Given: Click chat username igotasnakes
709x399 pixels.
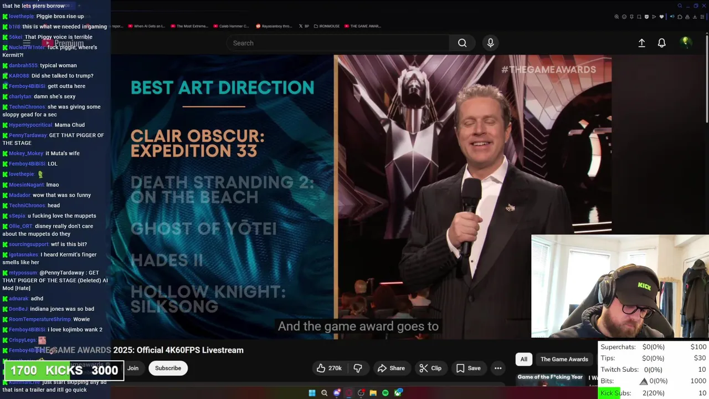Looking at the screenshot, I should (x=23, y=255).
